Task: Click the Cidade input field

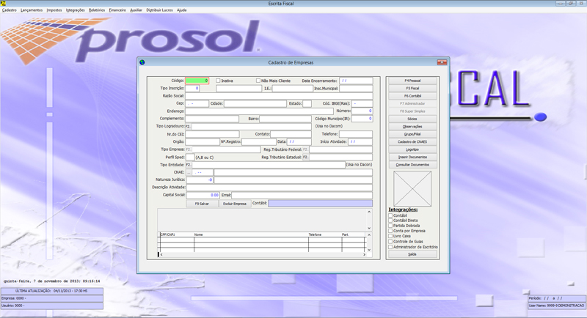Action: point(255,103)
